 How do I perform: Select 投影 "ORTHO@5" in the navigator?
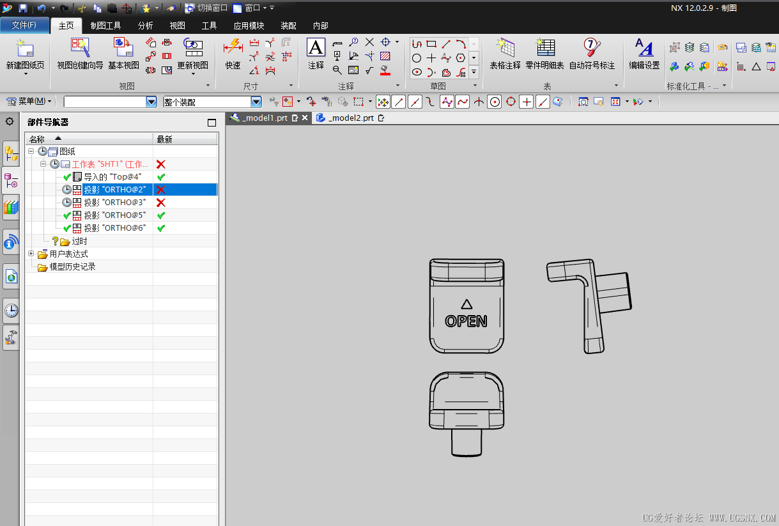click(x=114, y=215)
